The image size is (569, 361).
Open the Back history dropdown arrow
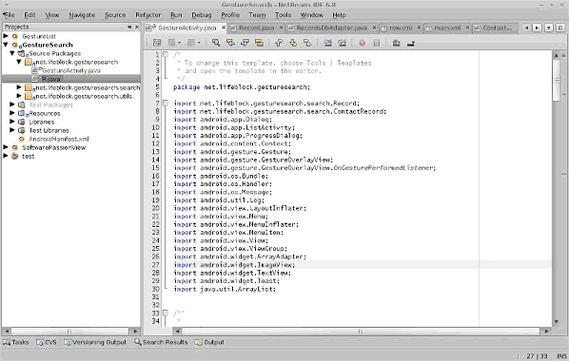(179, 43)
